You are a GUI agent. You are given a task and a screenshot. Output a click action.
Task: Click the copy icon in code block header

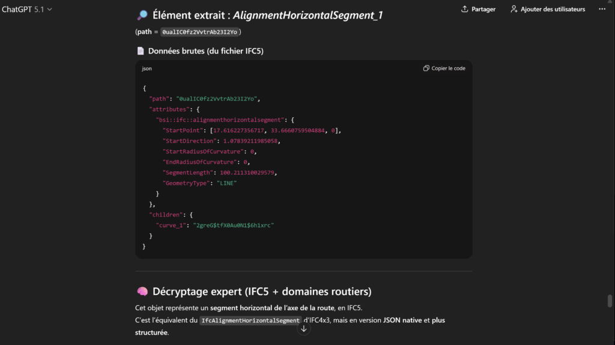pyautogui.click(x=426, y=69)
